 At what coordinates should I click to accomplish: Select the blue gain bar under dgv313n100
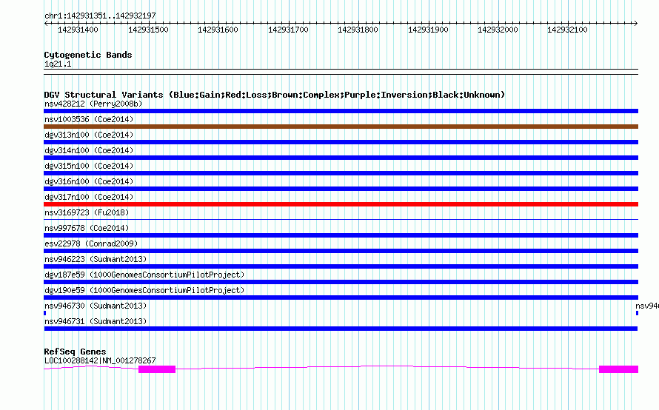[341, 142]
